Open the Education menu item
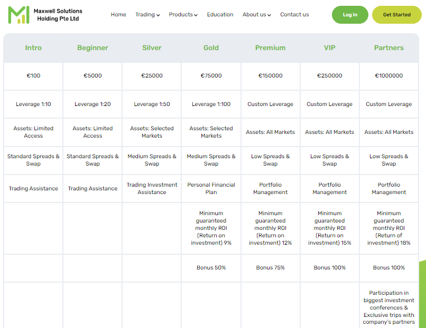The width and height of the screenshot is (426, 328). 220,15
